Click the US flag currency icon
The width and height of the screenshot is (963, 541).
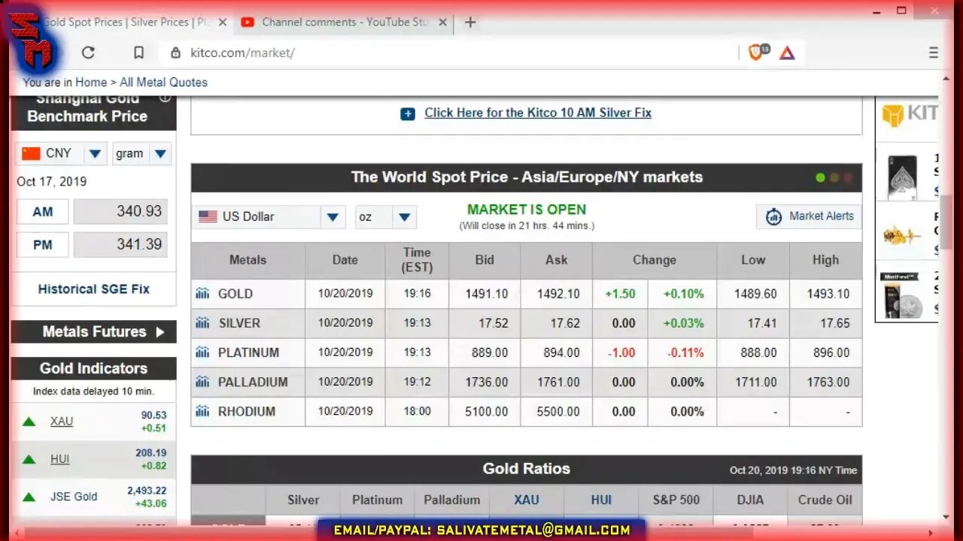click(208, 216)
